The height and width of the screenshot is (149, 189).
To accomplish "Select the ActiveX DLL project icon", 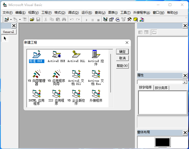I will click(76, 56).
